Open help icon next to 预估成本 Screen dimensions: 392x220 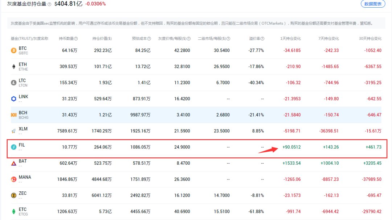[x=149, y=39]
